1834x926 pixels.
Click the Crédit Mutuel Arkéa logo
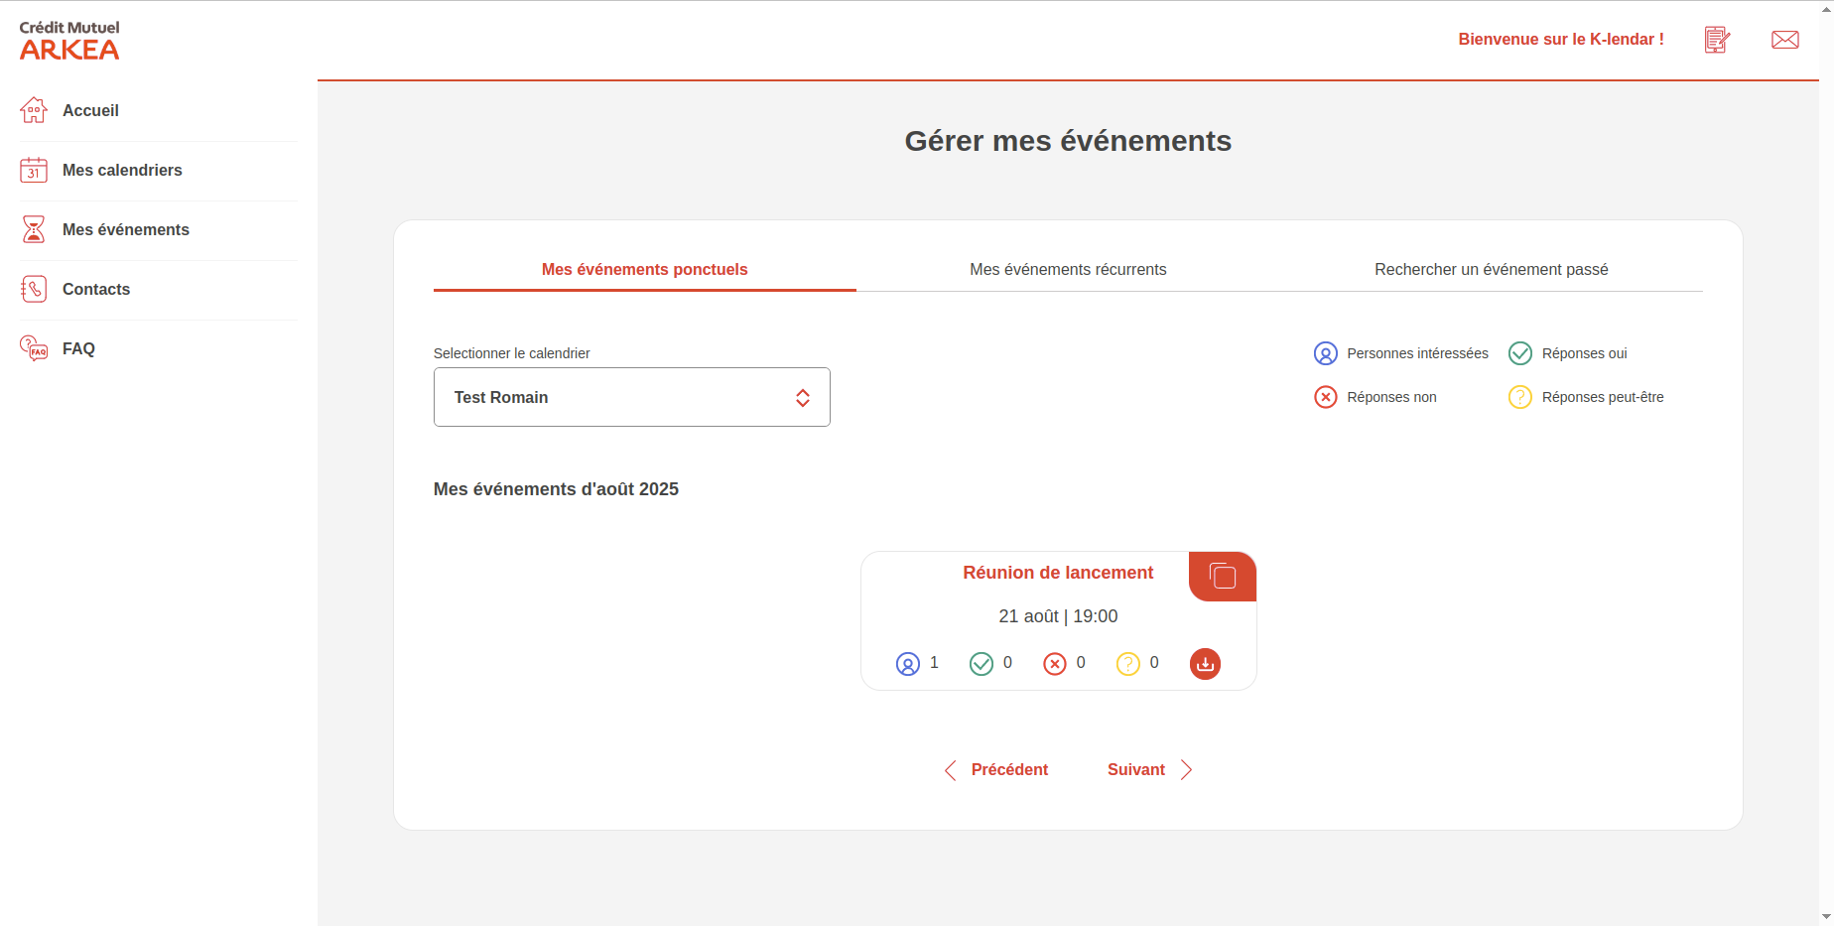point(69,41)
